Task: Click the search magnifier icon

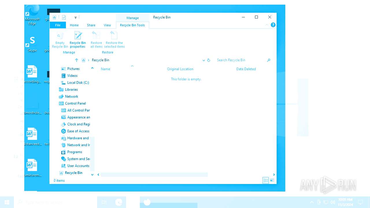Action: [x=269, y=60]
